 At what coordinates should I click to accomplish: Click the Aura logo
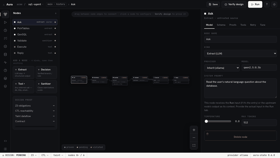coord(8,4)
